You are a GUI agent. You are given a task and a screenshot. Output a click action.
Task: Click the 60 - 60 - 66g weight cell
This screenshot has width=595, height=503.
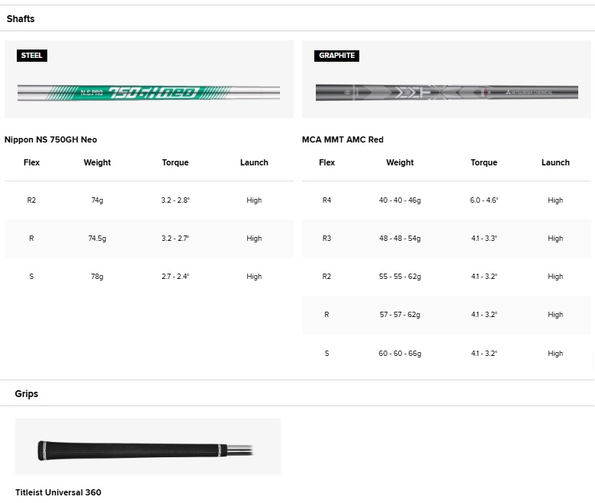click(400, 353)
